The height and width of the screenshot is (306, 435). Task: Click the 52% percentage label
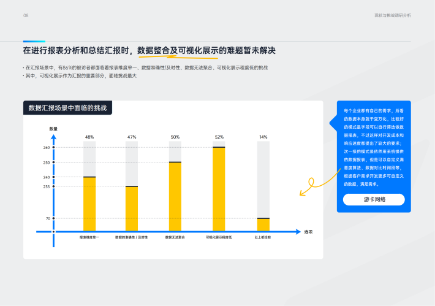219,137
